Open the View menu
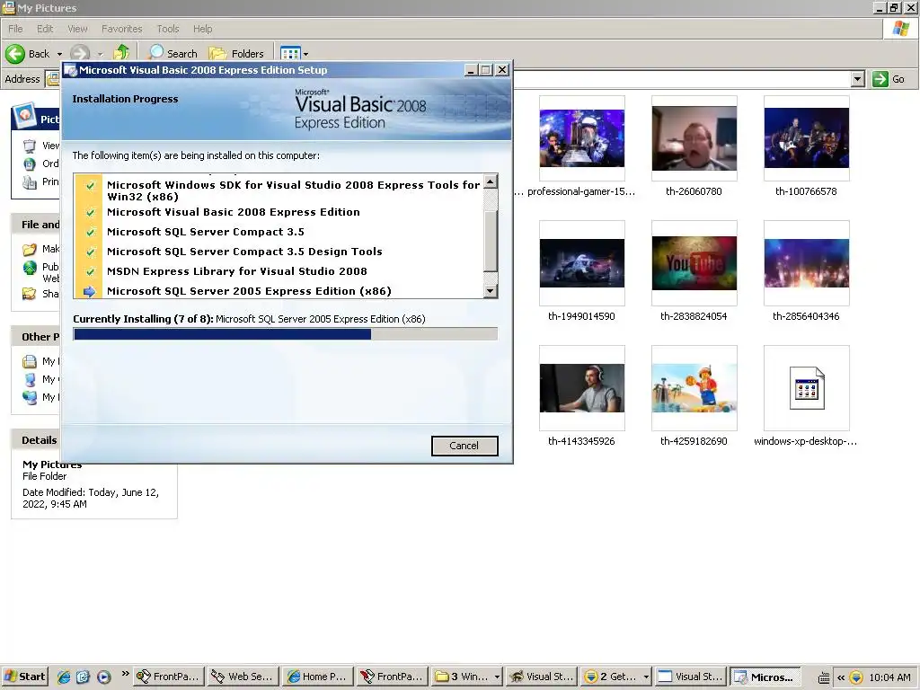Image resolution: width=920 pixels, height=690 pixels. (77, 29)
